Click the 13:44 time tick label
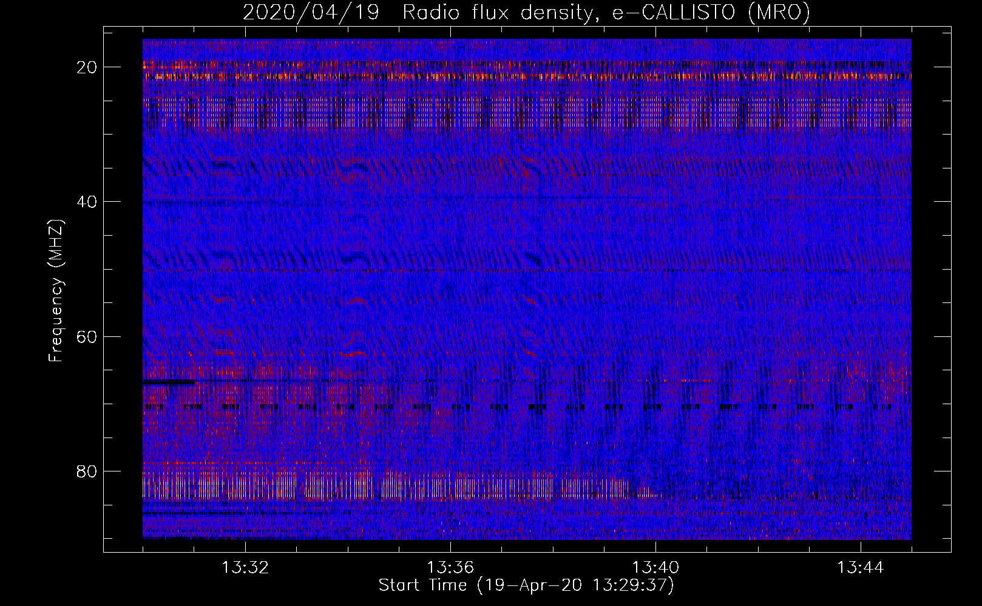The width and height of the screenshot is (982, 606). pos(861,568)
